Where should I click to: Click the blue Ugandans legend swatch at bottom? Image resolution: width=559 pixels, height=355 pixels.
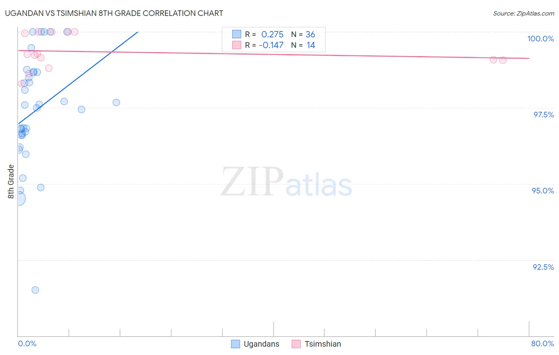pyautogui.click(x=235, y=344)
